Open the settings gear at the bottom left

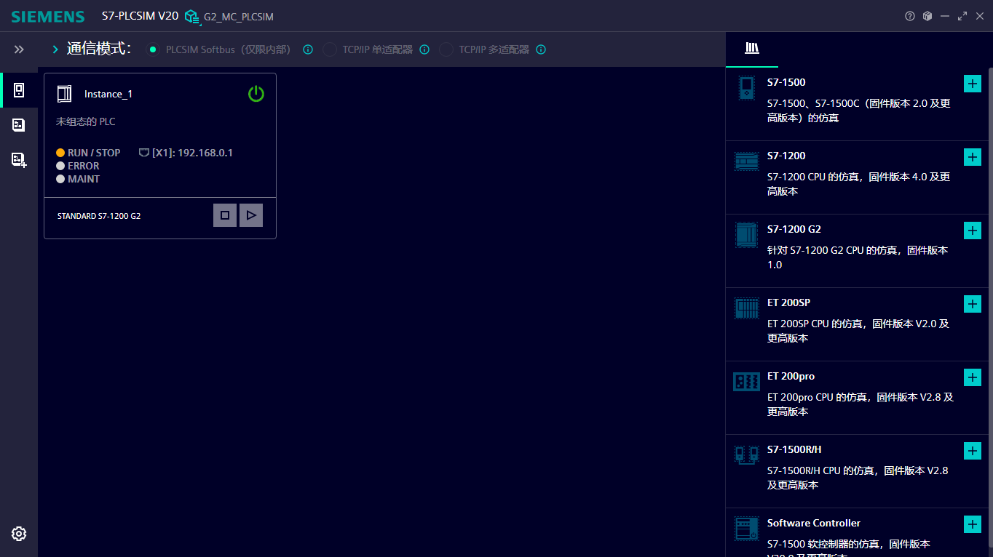[x=18, y=533]
